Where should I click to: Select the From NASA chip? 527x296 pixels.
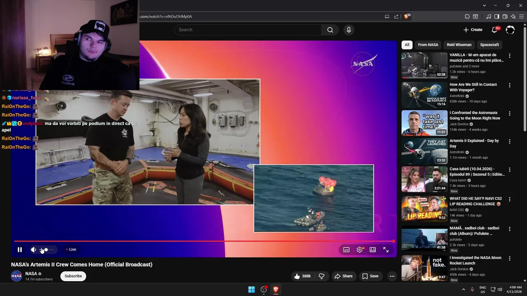(428, 45)
